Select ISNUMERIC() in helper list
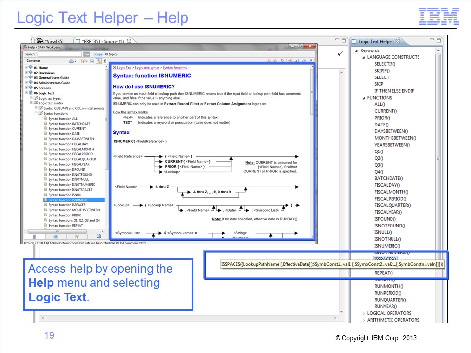The height and width of the screenshot is (353, 471). pos(387,246)
